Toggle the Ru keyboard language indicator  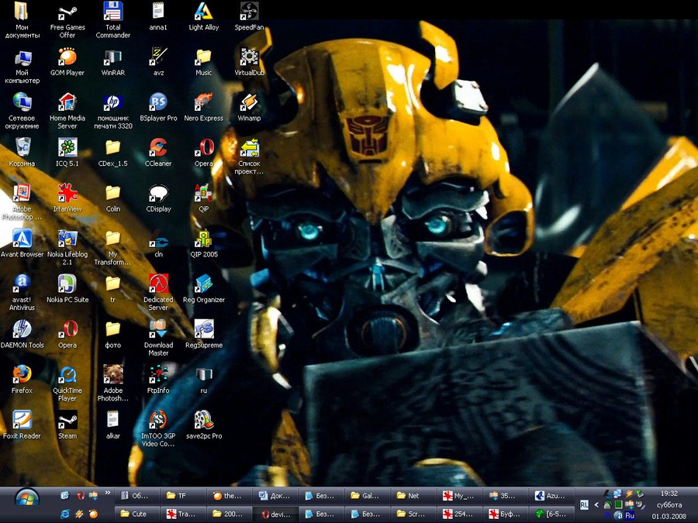tap(630, 515)
